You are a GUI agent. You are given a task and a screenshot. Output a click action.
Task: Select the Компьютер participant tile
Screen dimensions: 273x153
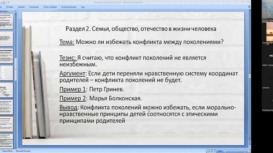click(x=267, y=101)
